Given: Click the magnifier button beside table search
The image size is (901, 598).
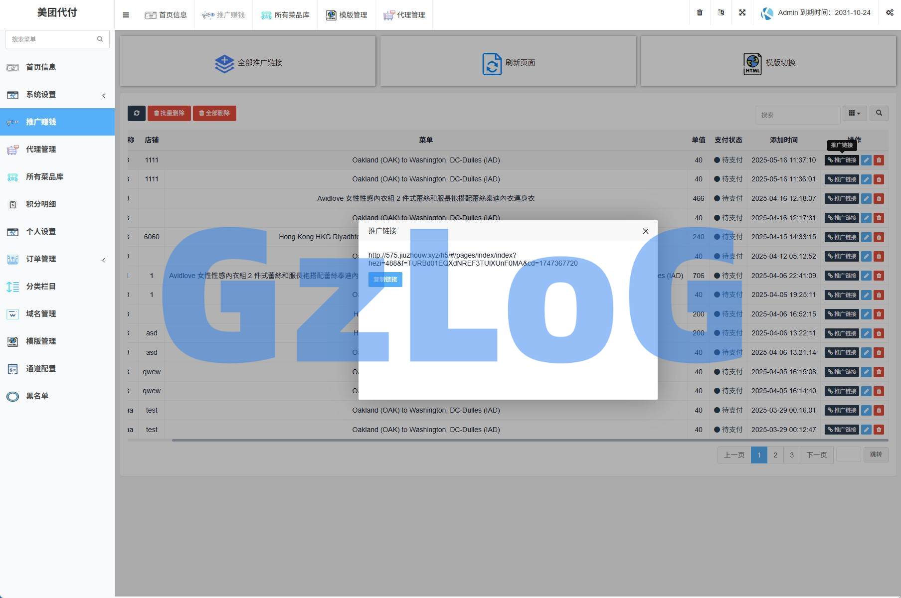Looking at the screenshot, I should (x=879, y=113).
